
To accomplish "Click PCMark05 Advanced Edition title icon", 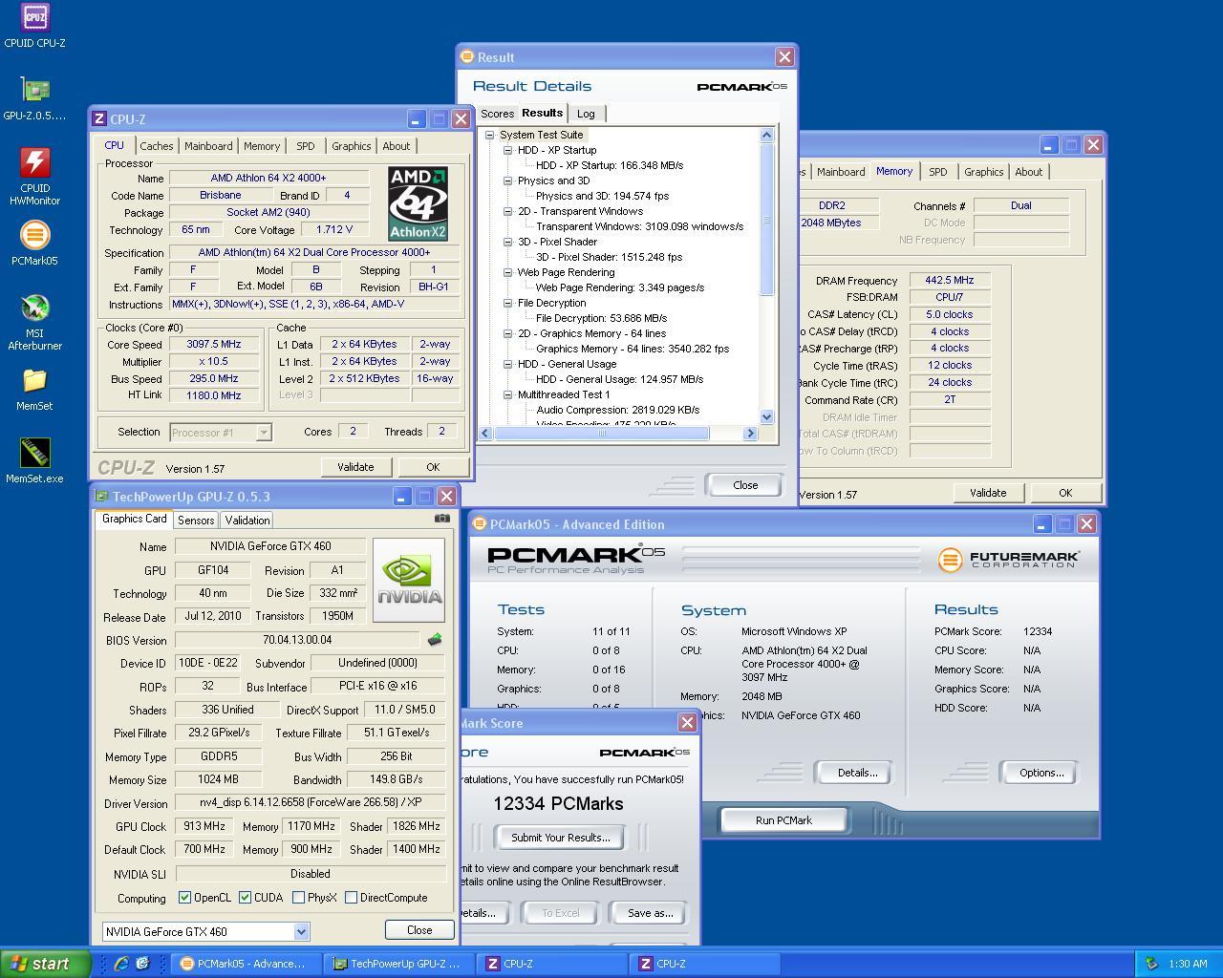I will (480, 523).
